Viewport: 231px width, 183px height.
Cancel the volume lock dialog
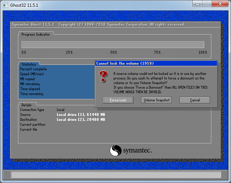[195, 100]
